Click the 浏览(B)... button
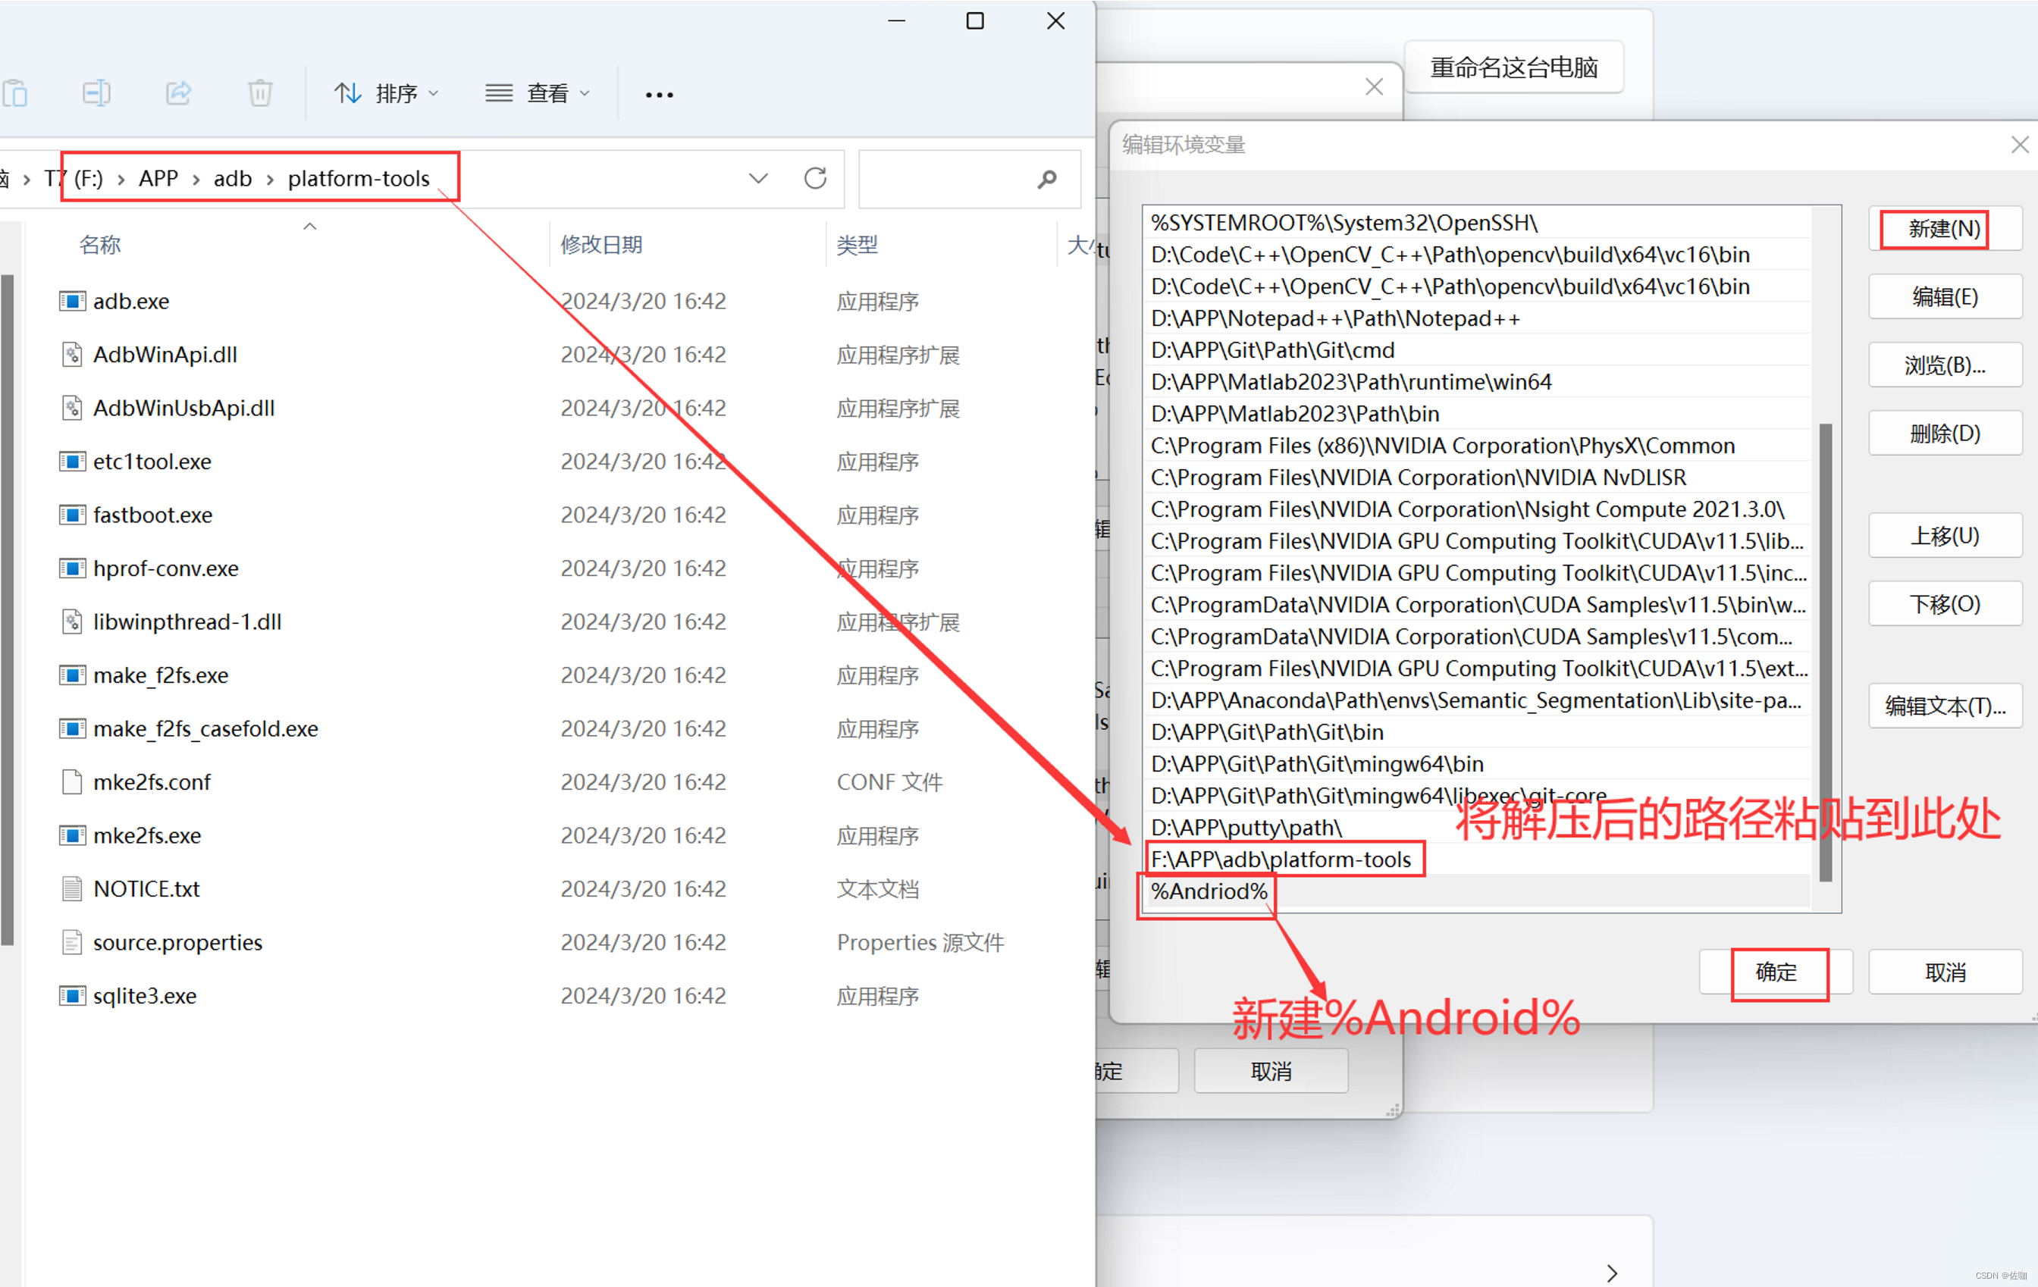 [x=1944, y=365]
